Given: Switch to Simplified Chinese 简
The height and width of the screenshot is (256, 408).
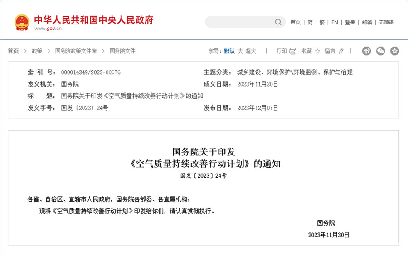Looking at the screenshot, I should tap(310, 22).
